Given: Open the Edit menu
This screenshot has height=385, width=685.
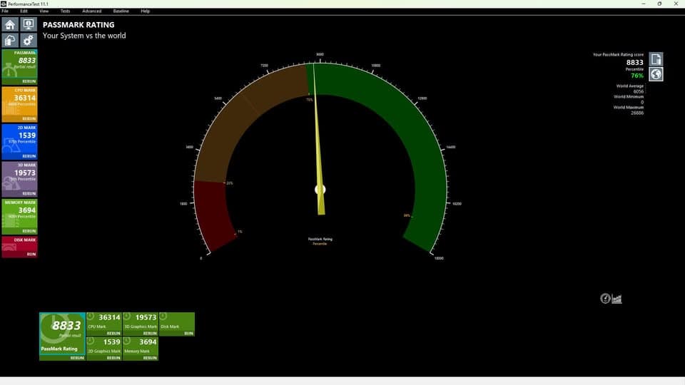Looking at the screenshot, I should [x=24, y=11].
